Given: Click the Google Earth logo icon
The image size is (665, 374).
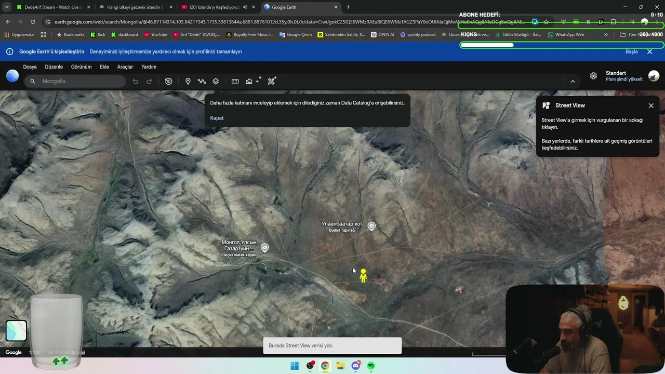Looking at the screenshot, I should click(x=12, y=76).
